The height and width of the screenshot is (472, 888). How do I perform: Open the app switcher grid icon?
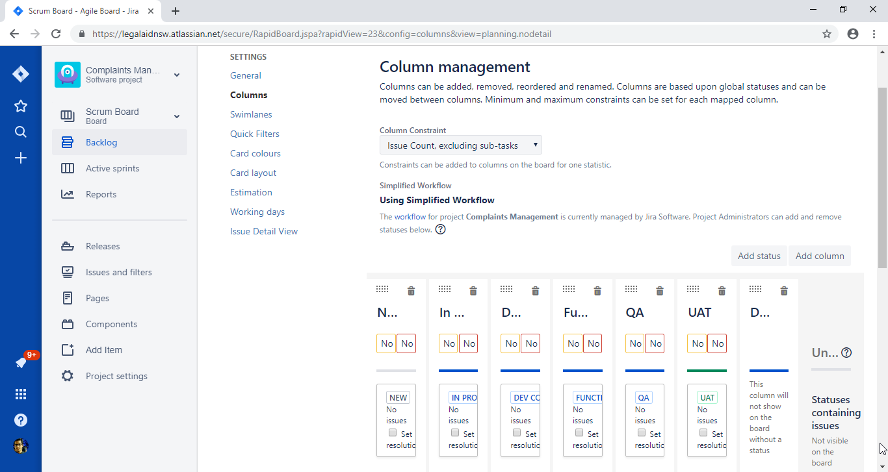[21, 394]
